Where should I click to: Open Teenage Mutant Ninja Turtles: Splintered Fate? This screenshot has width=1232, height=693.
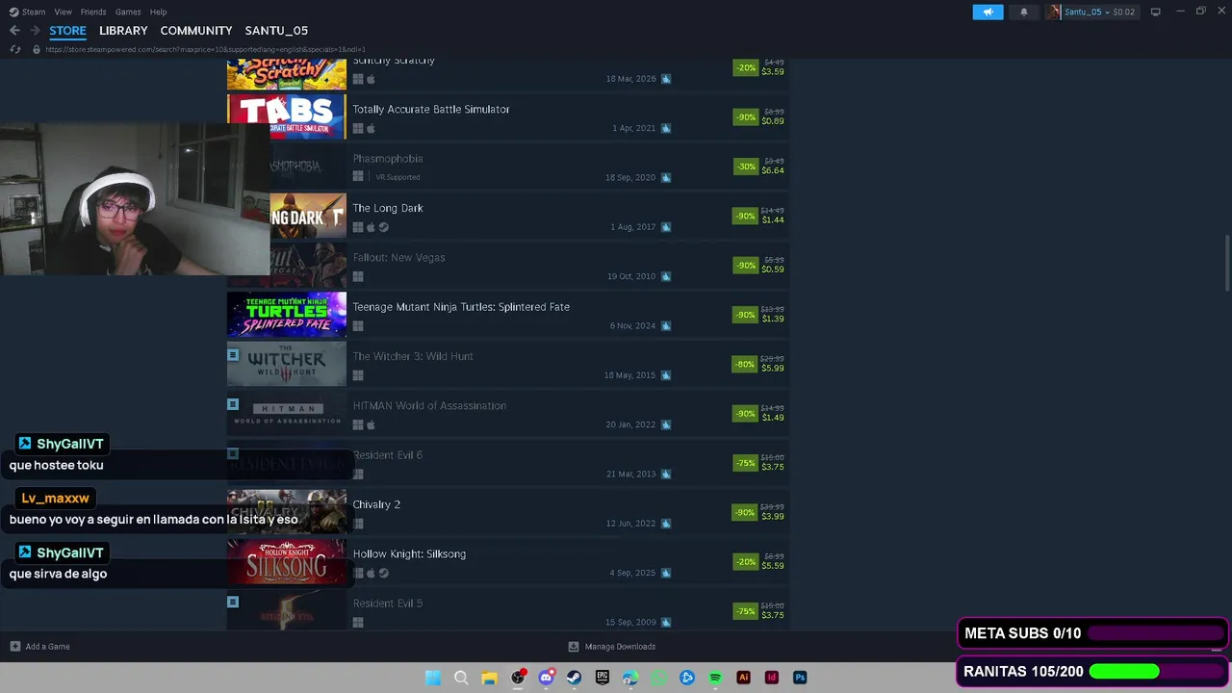tap(461, 307)
